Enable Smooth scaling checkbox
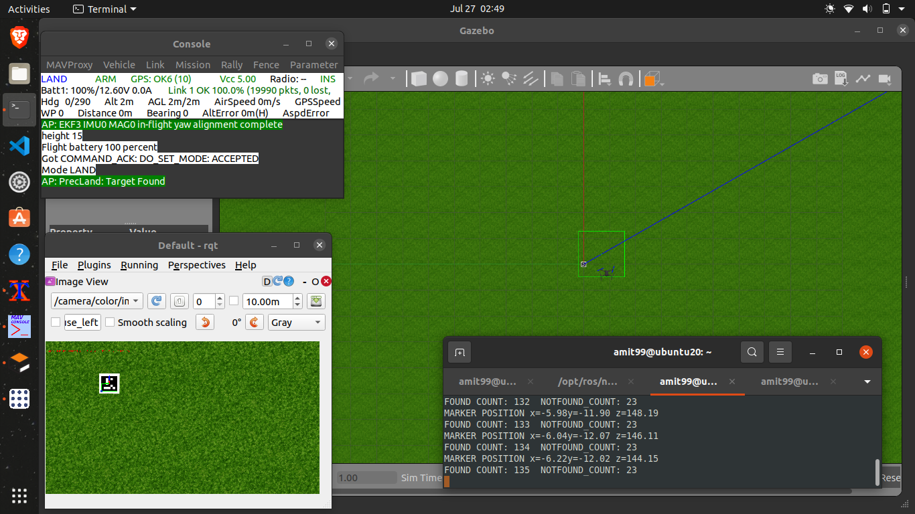This screenshot has height=514, width=915. pos(110,323)
